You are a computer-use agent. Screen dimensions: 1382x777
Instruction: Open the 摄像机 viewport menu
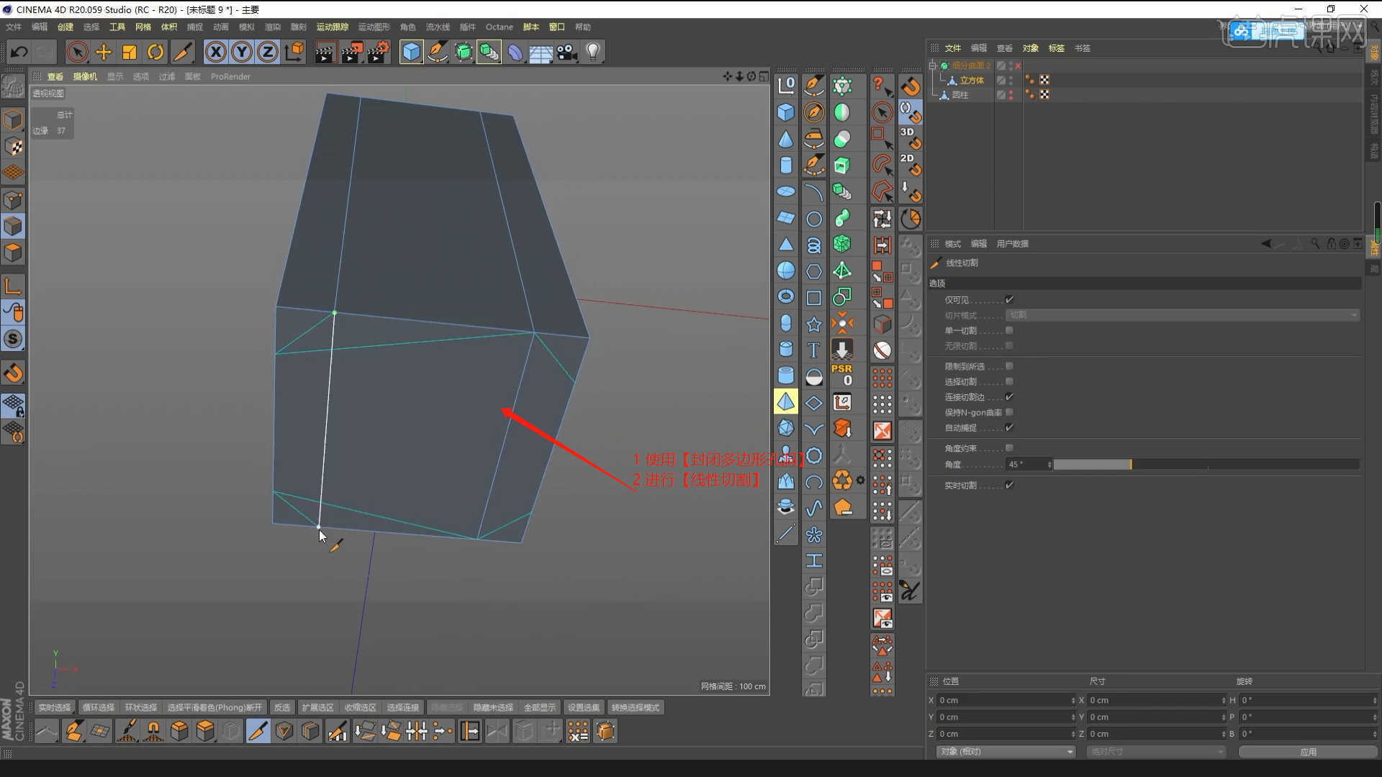pos(85,76)
